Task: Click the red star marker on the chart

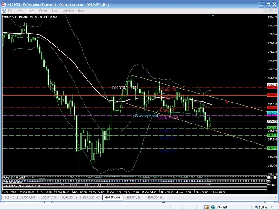Action: coord(227,102)
